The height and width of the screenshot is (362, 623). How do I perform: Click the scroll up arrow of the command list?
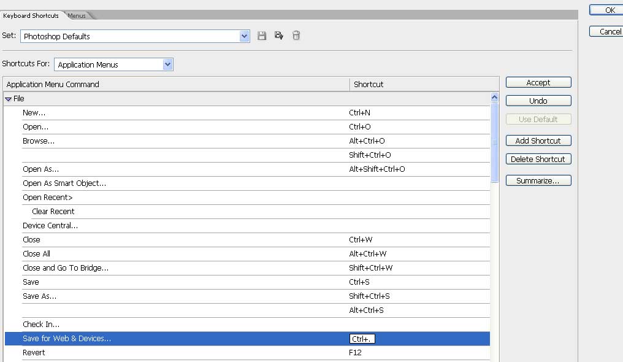click(x=495, y=98)
